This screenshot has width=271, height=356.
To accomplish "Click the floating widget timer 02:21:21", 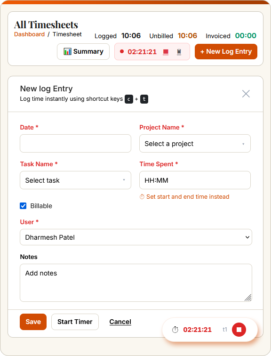I will point(197,330).
